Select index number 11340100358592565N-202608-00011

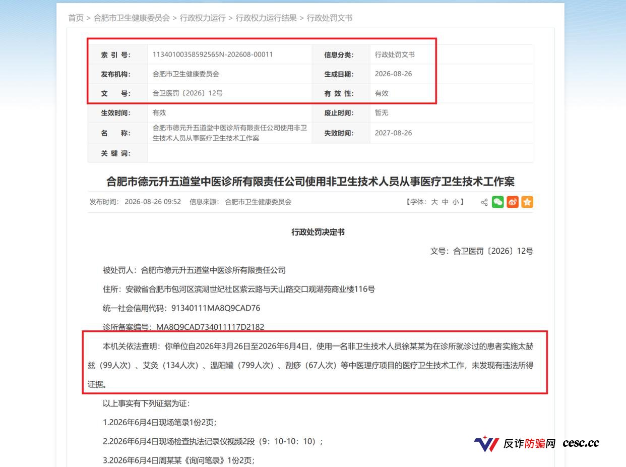pos(213,54)
